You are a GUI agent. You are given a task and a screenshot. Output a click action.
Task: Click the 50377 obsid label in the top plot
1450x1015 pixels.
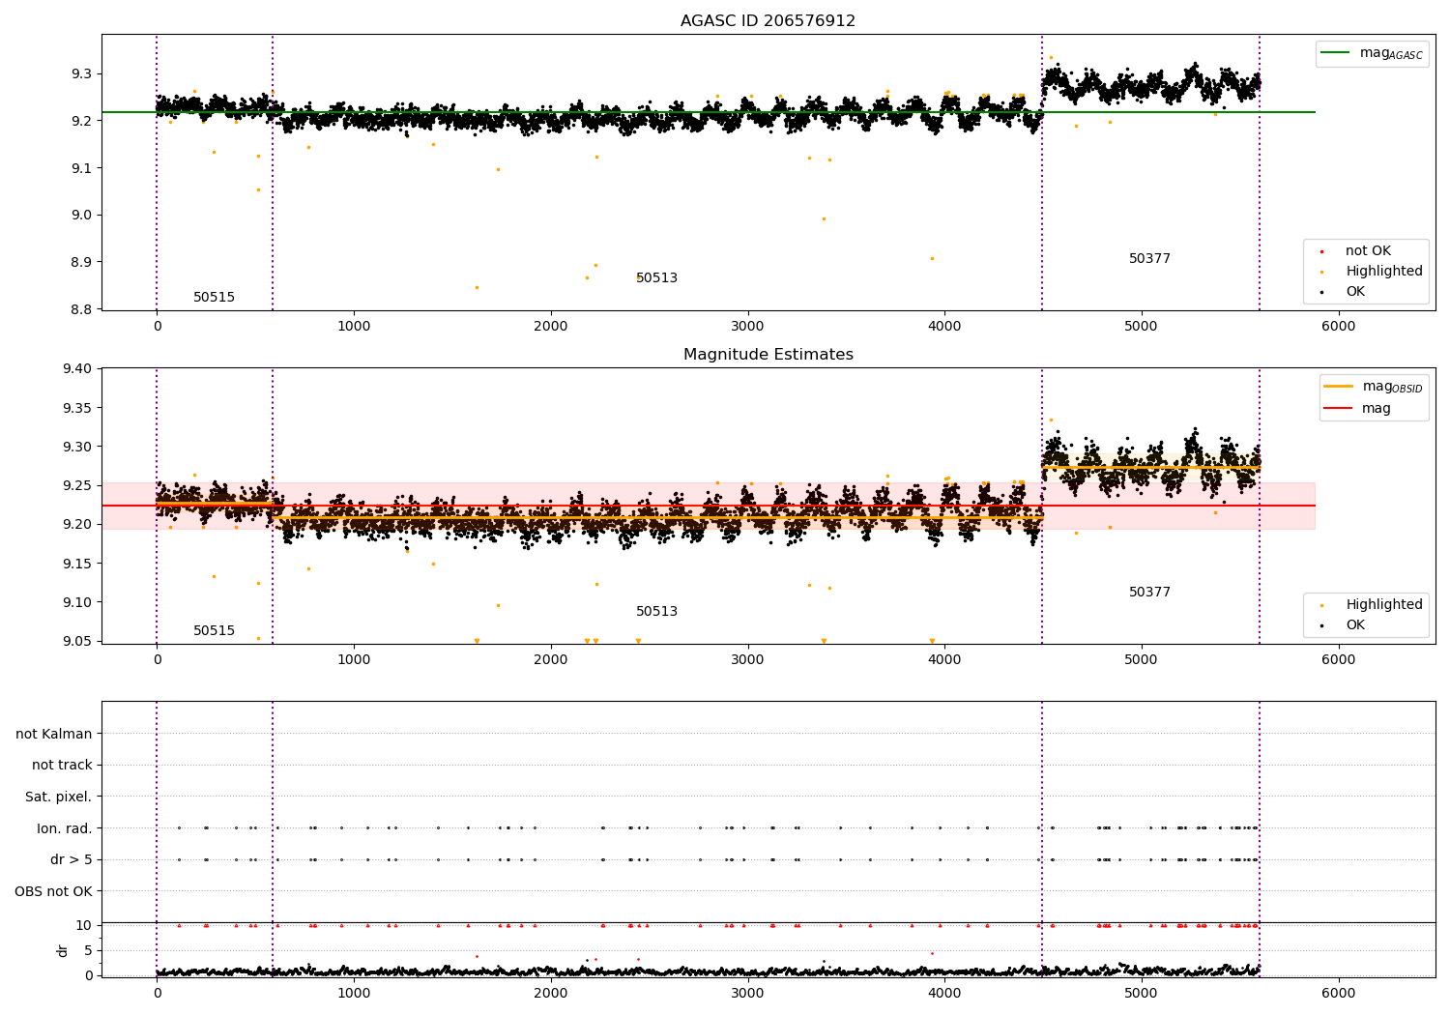[x=1149, y=258]
